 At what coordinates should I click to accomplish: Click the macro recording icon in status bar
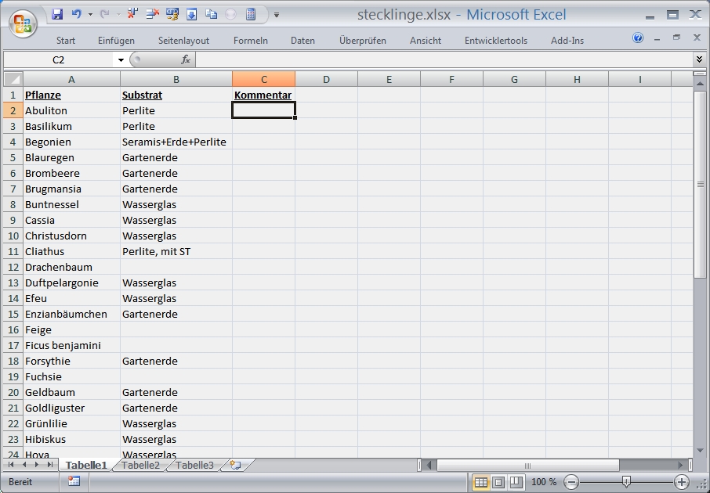pos(74,481)
